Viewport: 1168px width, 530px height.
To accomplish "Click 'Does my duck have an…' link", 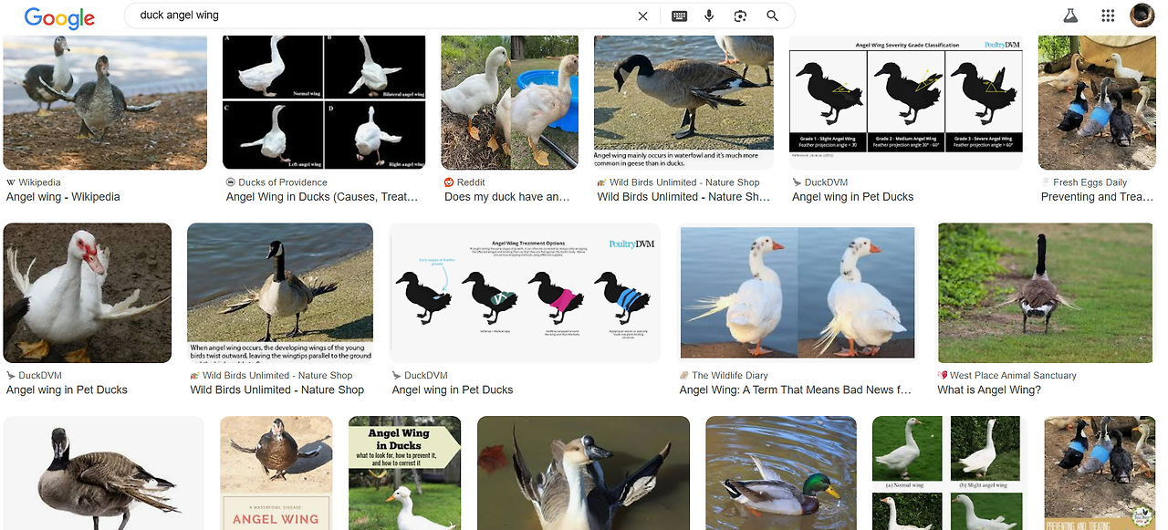I will [508, 197].
